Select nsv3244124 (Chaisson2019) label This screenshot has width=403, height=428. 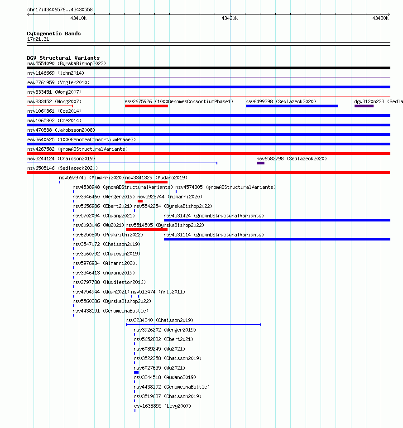coord(61,159)
